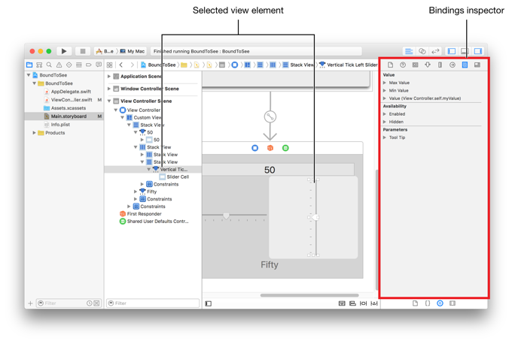Screen dimensions: 512x344
Task: Open the Size inspector
Action: coord(440,65)
